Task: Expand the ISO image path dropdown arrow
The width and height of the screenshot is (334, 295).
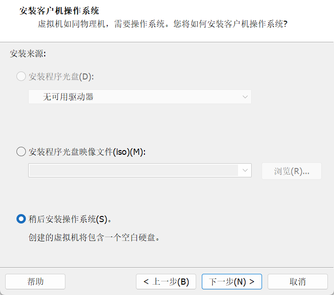Action: point(245,170)
